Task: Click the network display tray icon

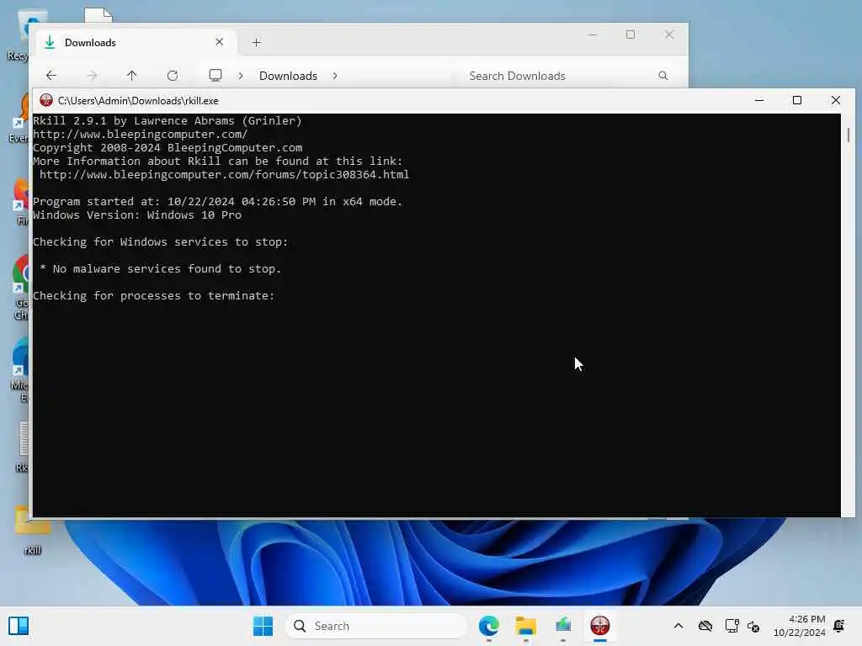Action: tap(732, 626)
